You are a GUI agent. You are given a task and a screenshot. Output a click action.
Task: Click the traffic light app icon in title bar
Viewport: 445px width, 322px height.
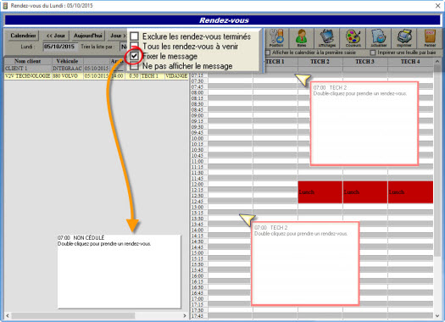[x=5, y=6]
